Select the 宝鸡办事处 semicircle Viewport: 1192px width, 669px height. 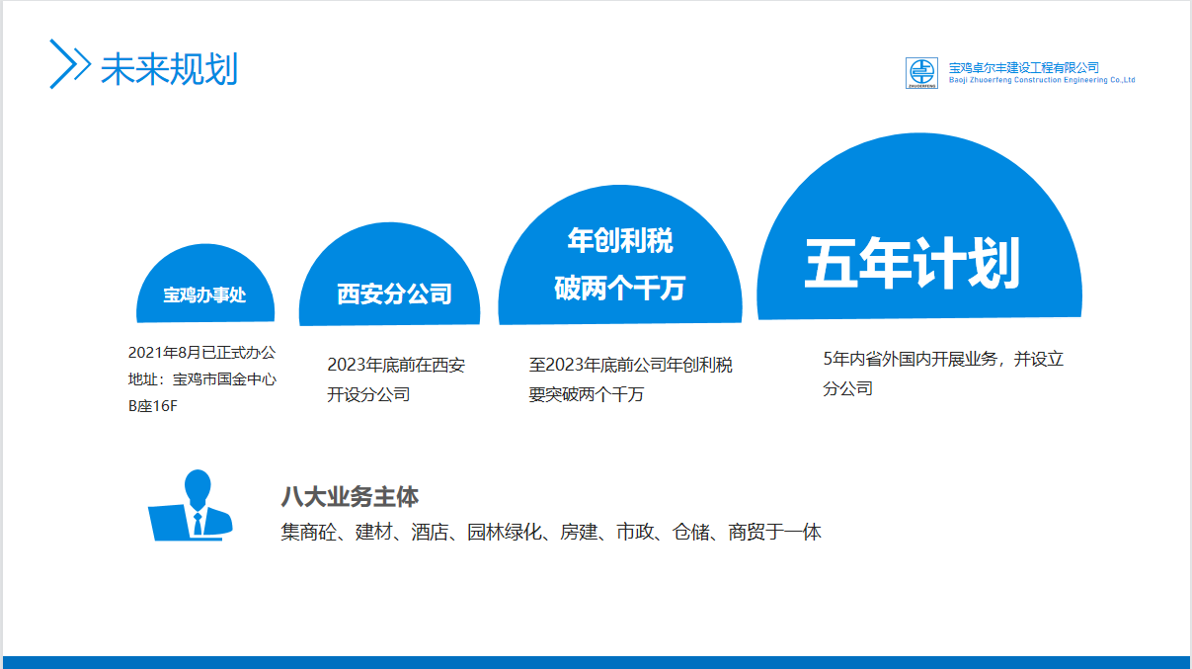(204, 285)
